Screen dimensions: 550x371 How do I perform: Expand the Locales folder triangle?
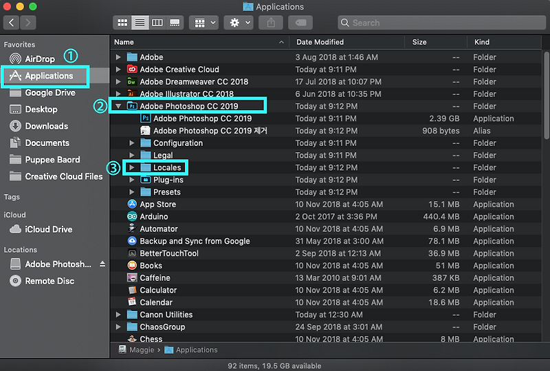pyautogui.click(x=132, y=167)
